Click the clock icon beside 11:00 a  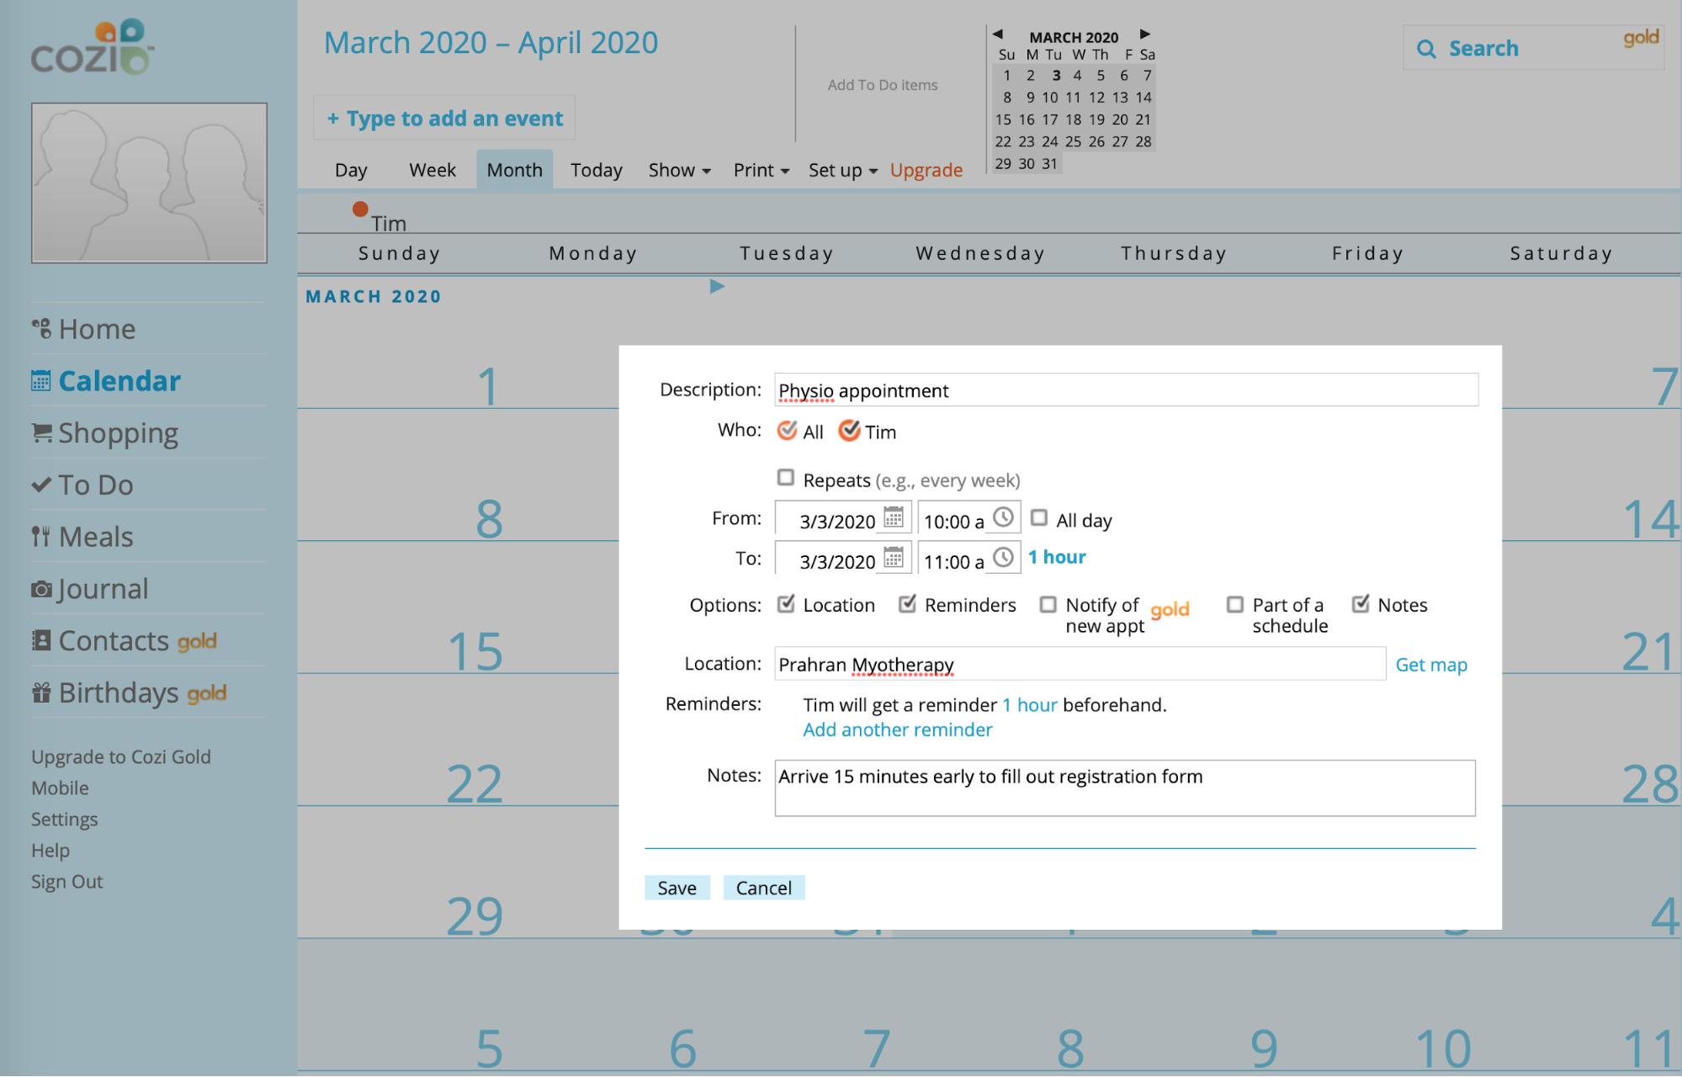pos(1003,558)
